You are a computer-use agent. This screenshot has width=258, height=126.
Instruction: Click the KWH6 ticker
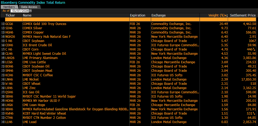point(9,114)
